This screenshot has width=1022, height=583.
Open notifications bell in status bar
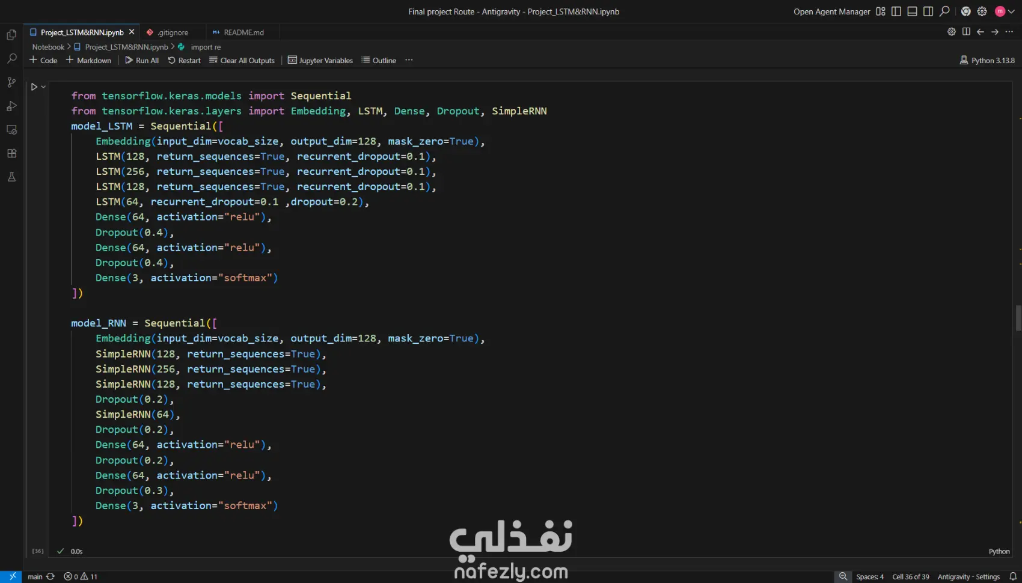pyautogui.click(x=1012, y=576)
